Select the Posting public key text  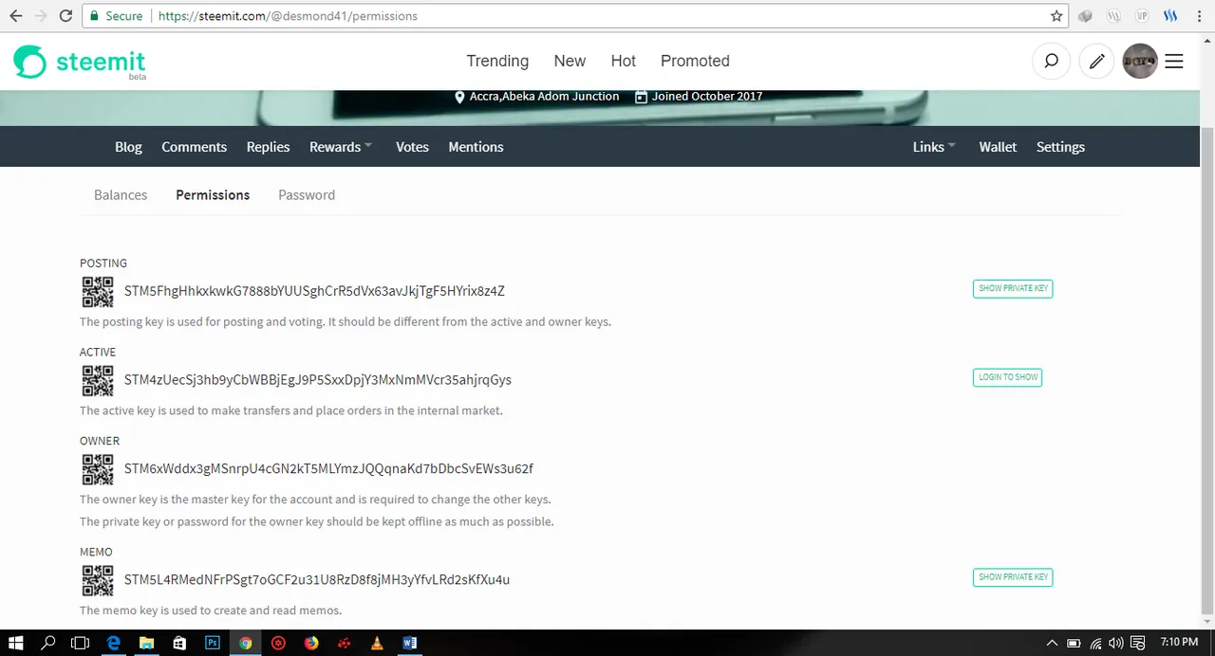(x=314, y=291)
